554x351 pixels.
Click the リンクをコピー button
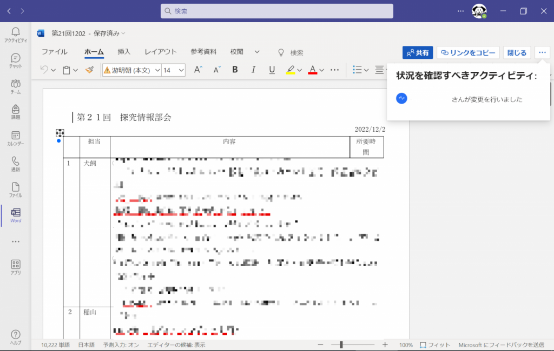tap(467, 52)
